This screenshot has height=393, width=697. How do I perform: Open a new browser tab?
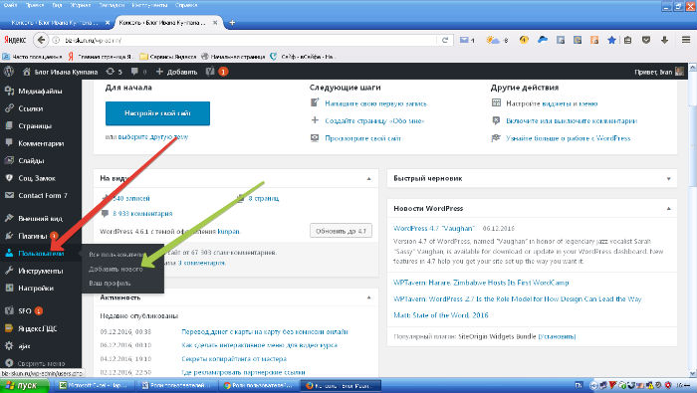pyautogui.click(x=232, y=22)
